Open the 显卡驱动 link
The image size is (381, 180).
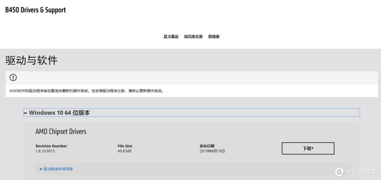click(171, 36)
